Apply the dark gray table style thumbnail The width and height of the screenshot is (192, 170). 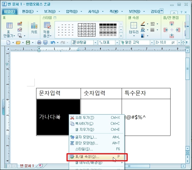108,30
